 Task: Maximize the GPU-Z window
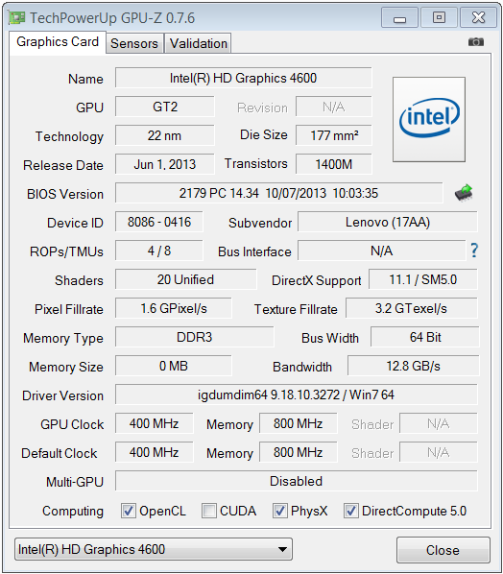pos(439,17)
